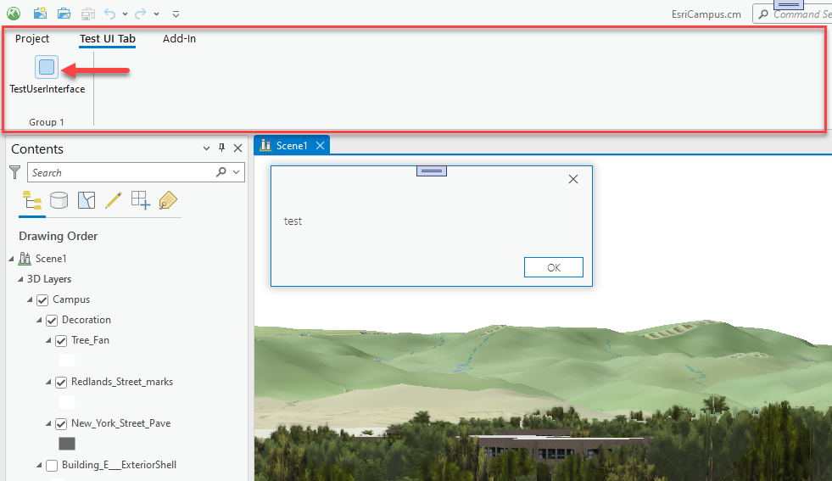The height and width of the screenshot is (481, 832).
Task: Activate the Scene1 view tab
Action: 291,145
